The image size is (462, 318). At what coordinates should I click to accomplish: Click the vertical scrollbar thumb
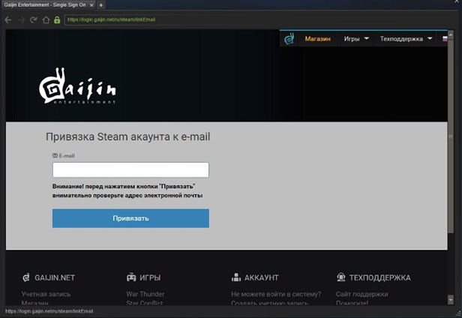pos(451,136)
